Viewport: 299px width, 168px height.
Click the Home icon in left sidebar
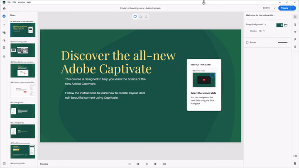[4, 8]
